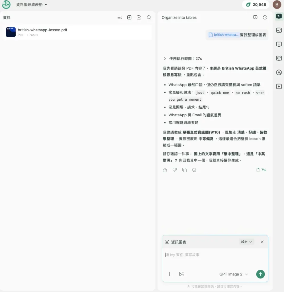Image resolution: width=284 pixels, height=292 pixels.
Task: Click the 資料 panel heading
Action: (7, 17)
